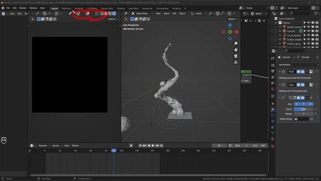Viewport: 321px width, 181px height.
Task: Toggle X-ray icon in left viewport header
Action: (97, 14)
